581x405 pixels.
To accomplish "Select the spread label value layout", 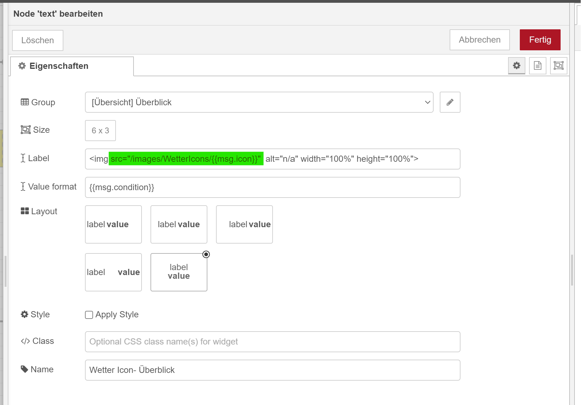I will pyautogui.click(x=113, y=272).
